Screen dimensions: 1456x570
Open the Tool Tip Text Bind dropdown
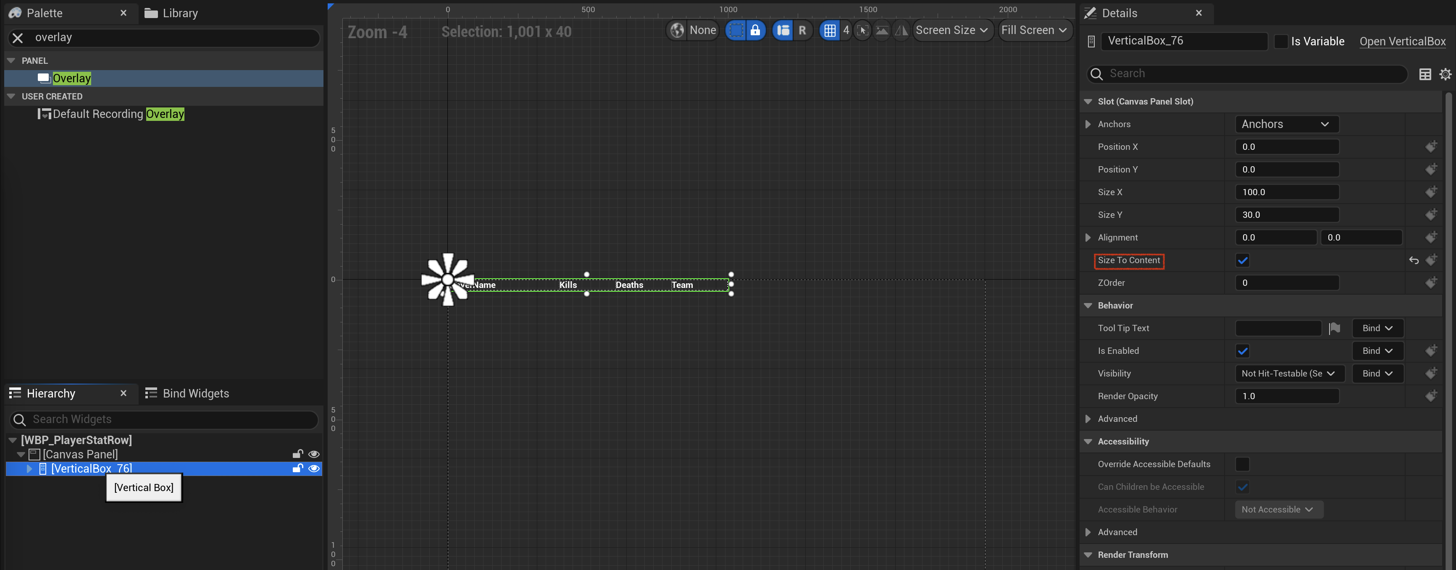1377,328
